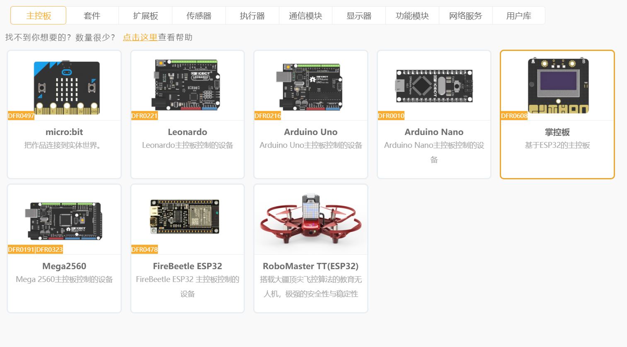Image resolution: width=627 pixels, height=347 pixels.
Task: Click the DFR0191|DFR0323 SKU label
Action: click(36, 250)
